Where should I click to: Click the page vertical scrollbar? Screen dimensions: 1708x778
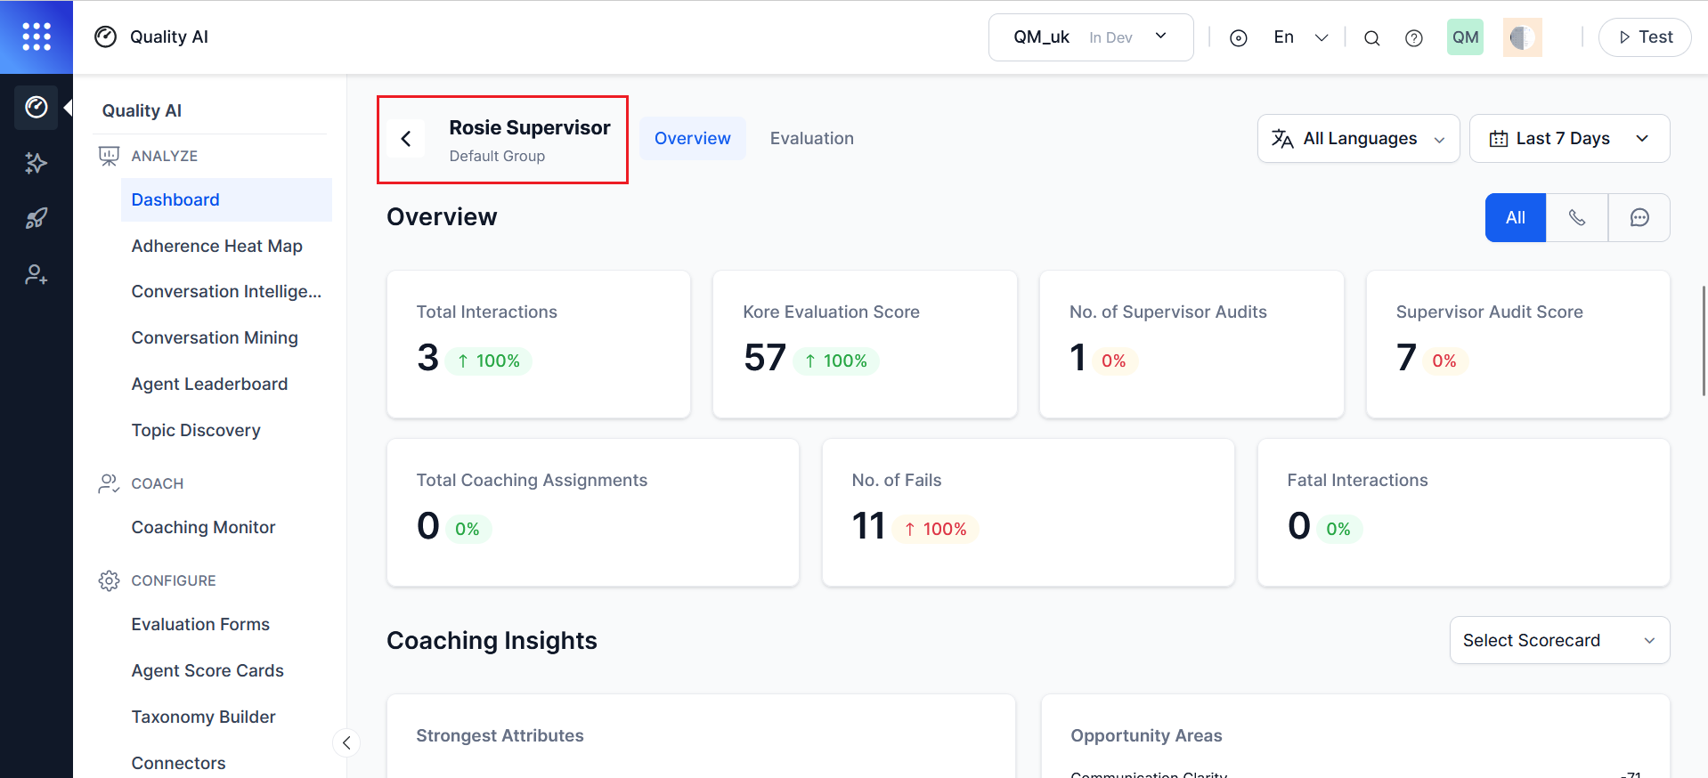1703,340
